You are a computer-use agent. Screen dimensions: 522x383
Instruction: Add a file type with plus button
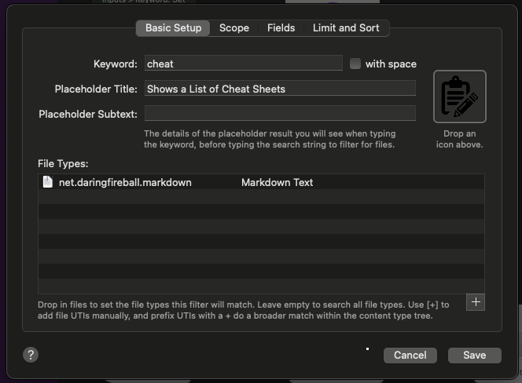pos(475,302)
